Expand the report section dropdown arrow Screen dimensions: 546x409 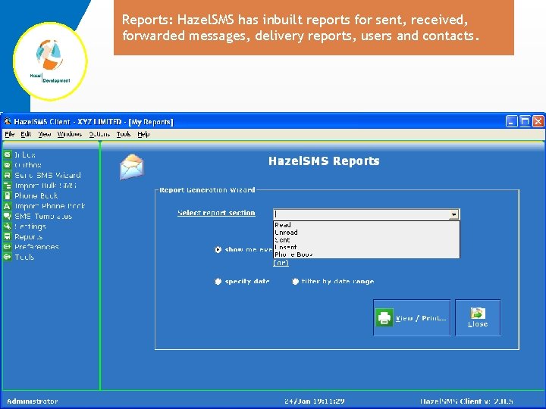tap(453, 214)
